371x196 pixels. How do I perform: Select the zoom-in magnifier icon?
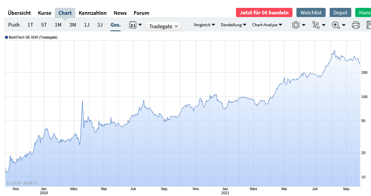336,25
